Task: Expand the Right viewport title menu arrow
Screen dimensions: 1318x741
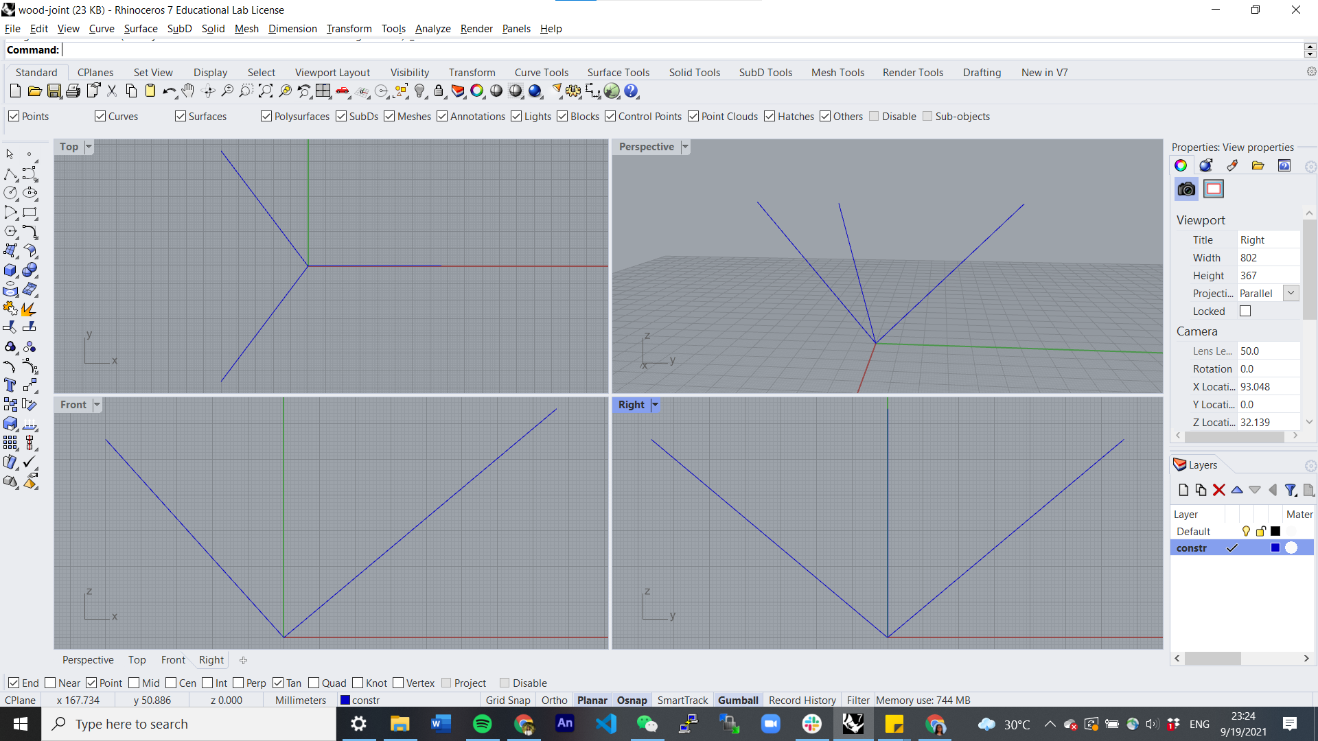Action: (x=656, y=405)
